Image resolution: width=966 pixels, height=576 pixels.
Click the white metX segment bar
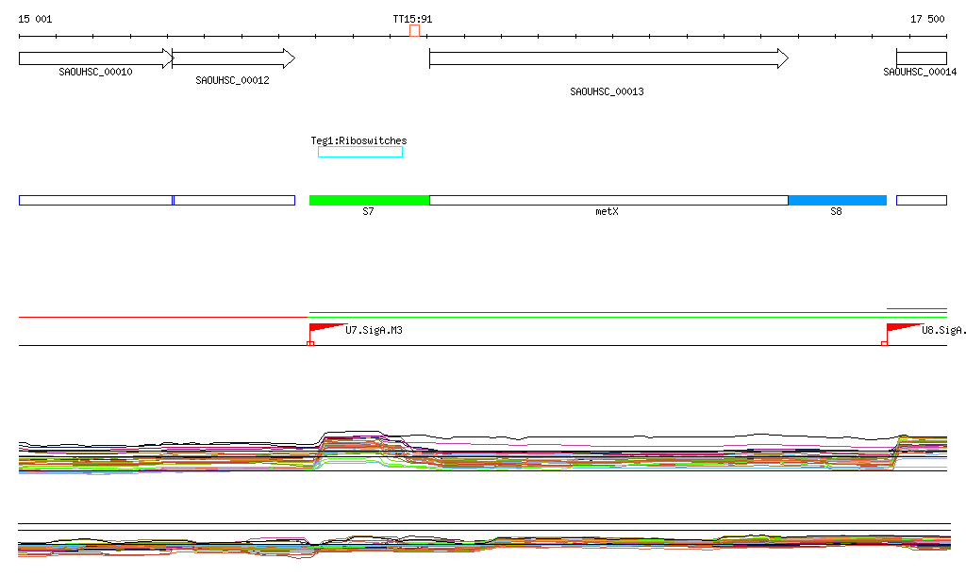point(608,200)
